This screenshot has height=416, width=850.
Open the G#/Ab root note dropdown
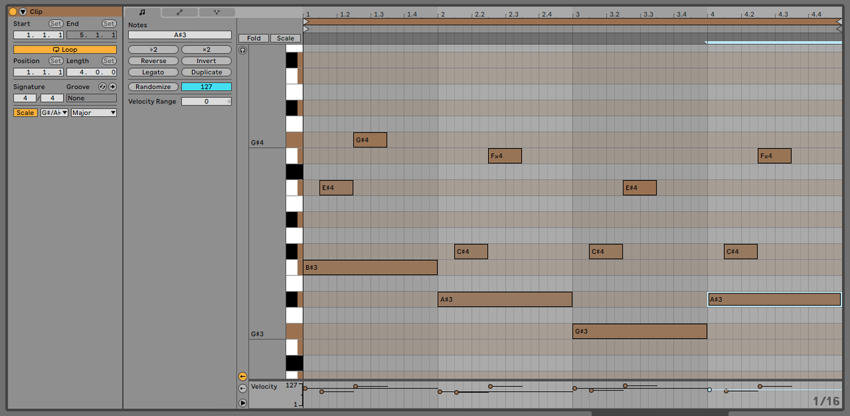tap(54, 113)
